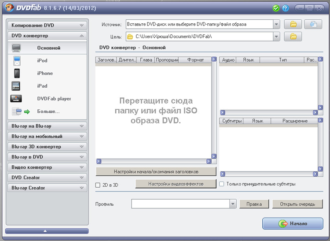Select iPad conversion mode
The height and width of the screenshot is (241, 330).
(x=47, y=86)
